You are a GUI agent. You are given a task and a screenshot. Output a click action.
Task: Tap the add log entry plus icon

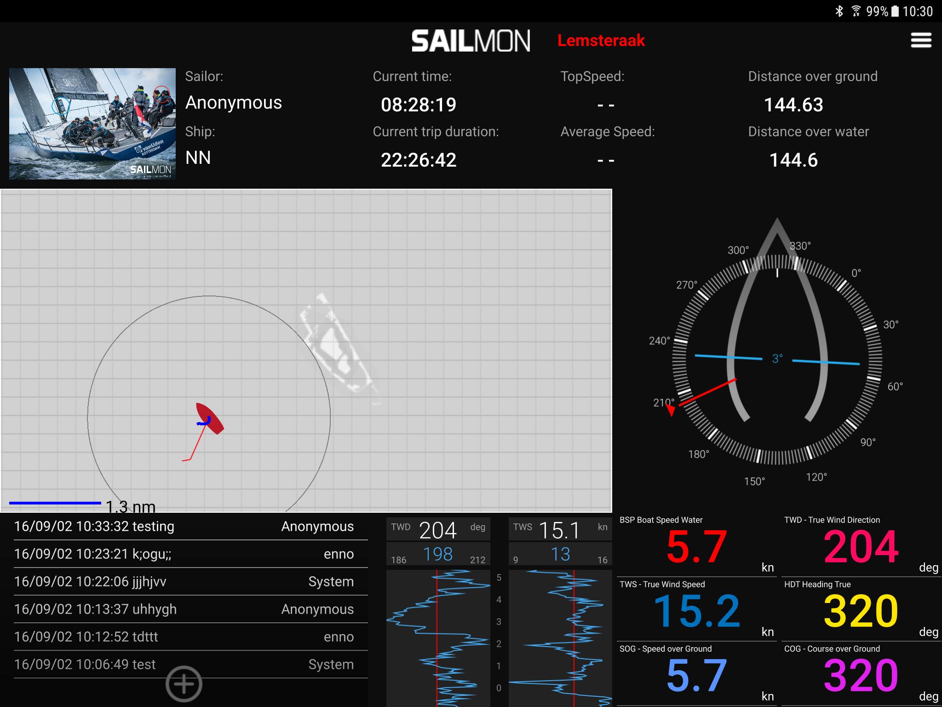(x=184, y=684)
